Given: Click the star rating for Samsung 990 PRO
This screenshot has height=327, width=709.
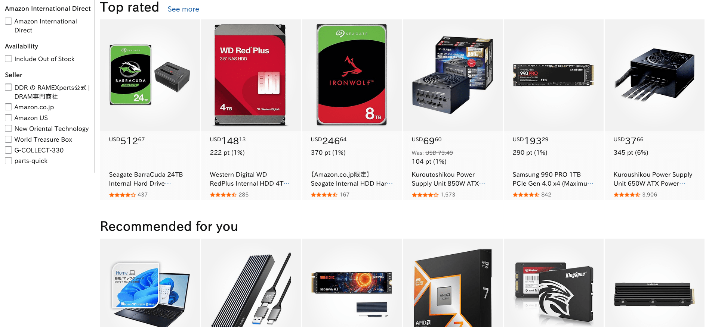Looking at the screenshot, I should [526, 195].
